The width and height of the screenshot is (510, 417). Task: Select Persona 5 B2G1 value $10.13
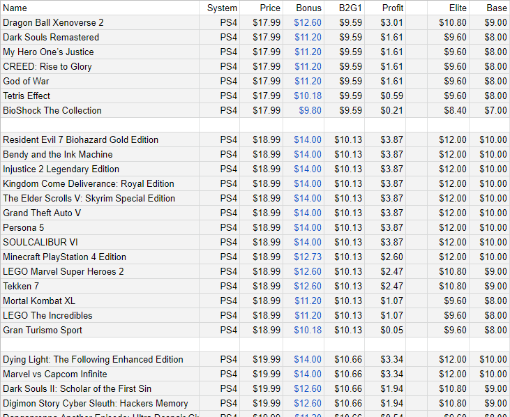pos(344,227)
